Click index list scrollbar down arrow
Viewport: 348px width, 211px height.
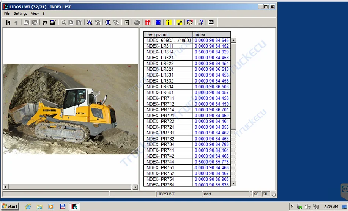(233, 183)
